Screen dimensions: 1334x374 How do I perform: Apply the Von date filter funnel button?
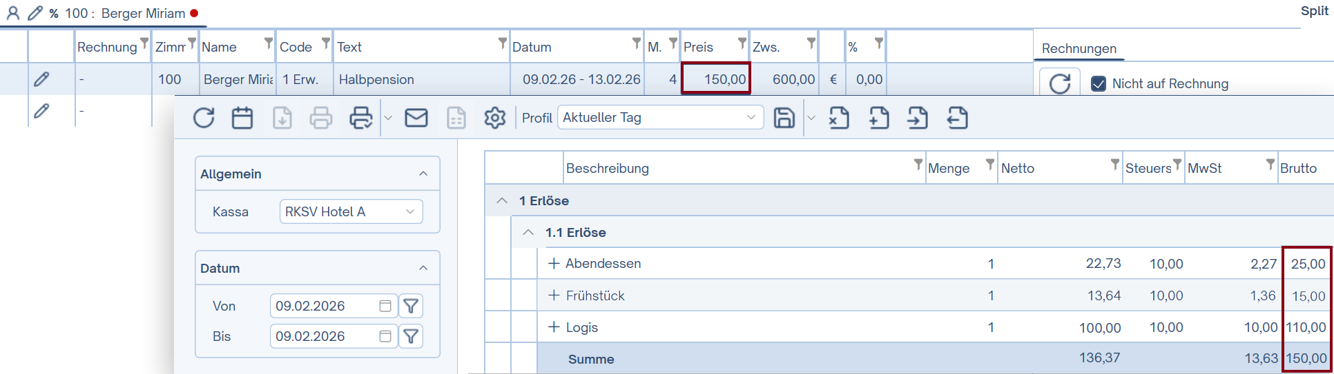coord(411,306)
